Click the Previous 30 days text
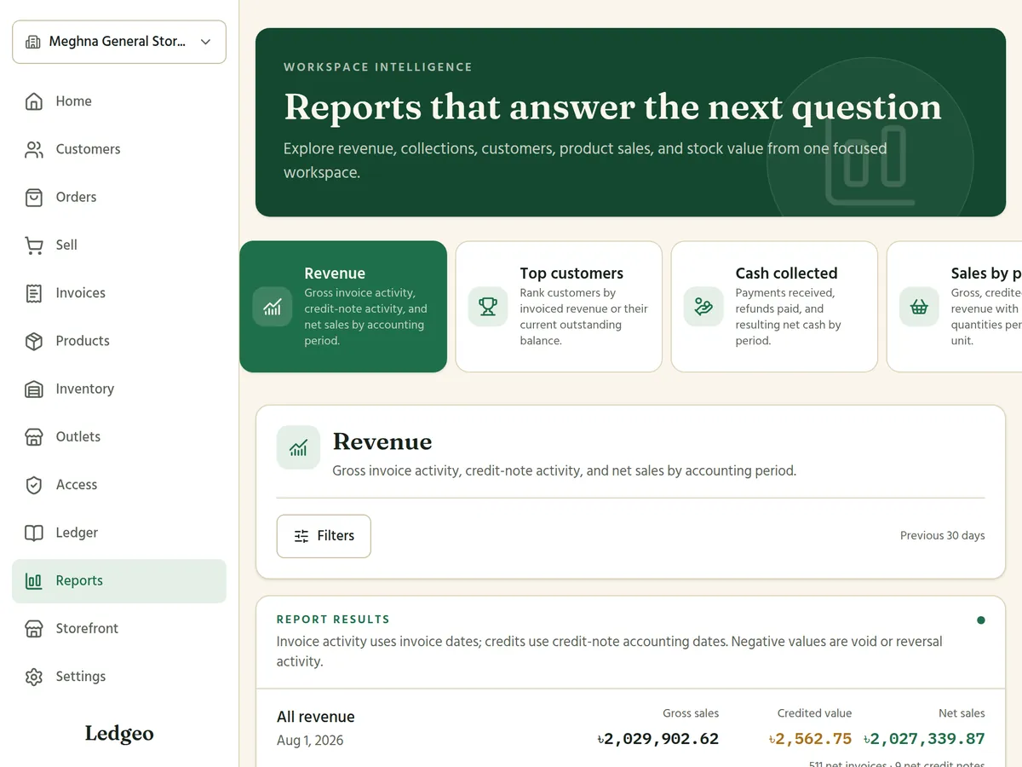This screenshot has height=767, width=1022. click(943, 536)
